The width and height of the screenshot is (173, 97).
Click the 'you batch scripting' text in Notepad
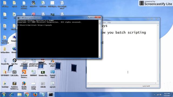127,32
